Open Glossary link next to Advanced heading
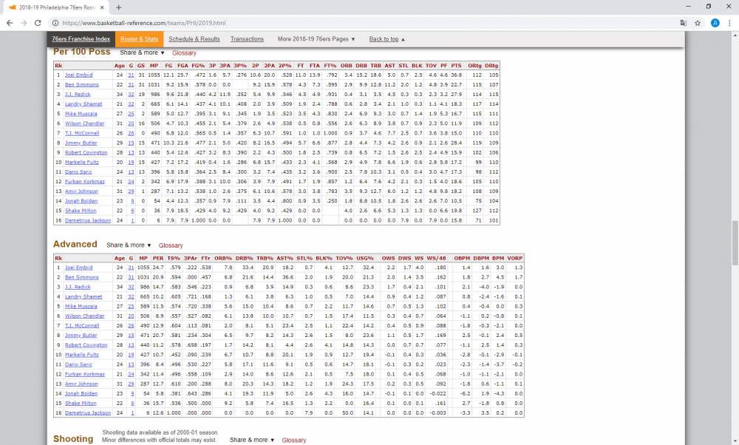The image size is (739, 445). 171,245
